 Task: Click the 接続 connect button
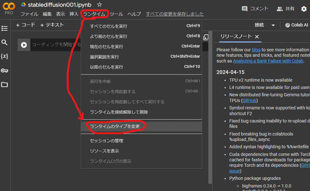[x=259, y=25]
